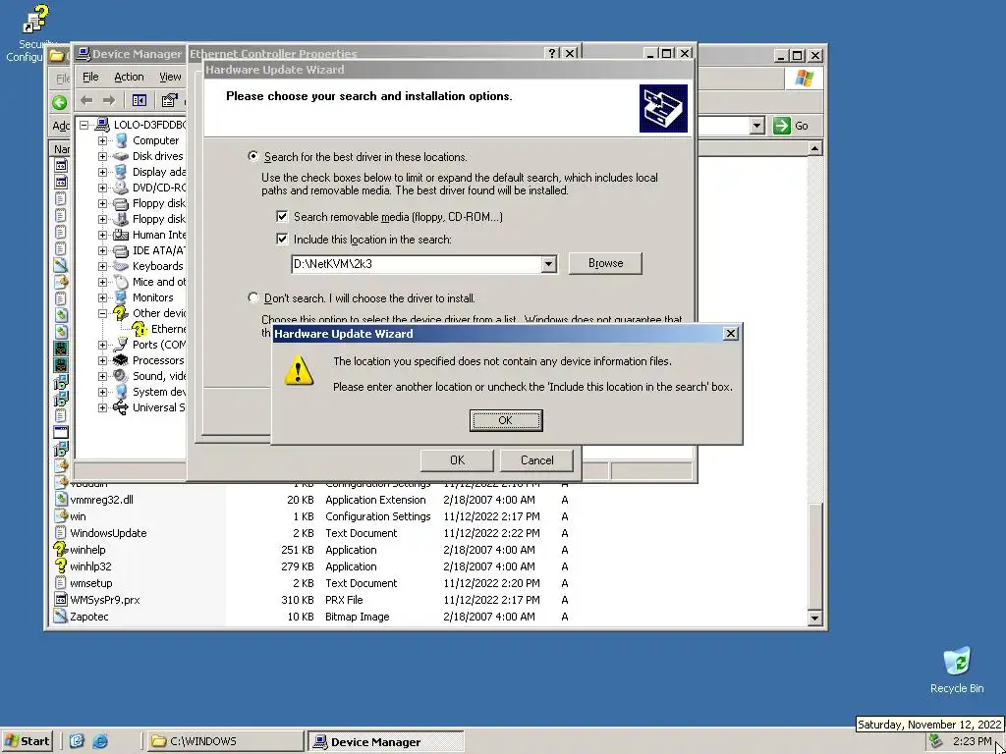Select the WMSysPr9.prx file icon
Screen dimensions: 1006x754
(60, 600)
